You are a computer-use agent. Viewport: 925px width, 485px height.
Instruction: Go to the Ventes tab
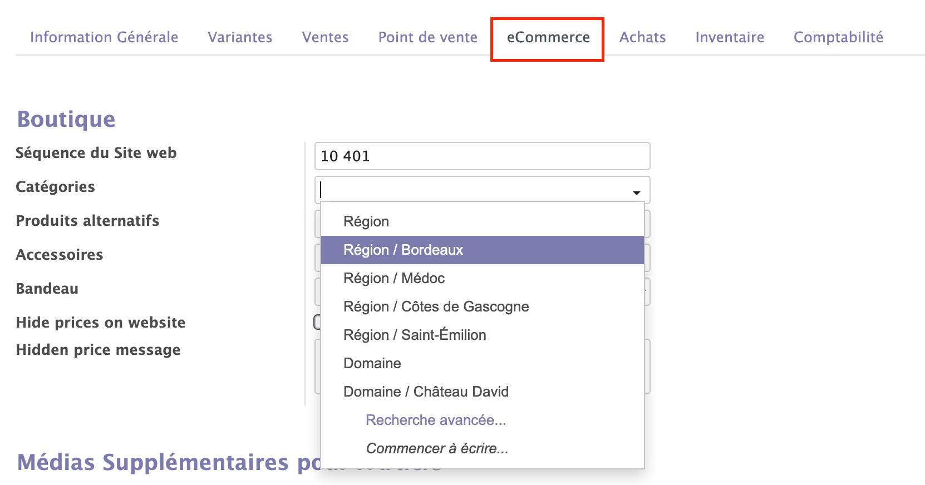click(x=325, y=37)
